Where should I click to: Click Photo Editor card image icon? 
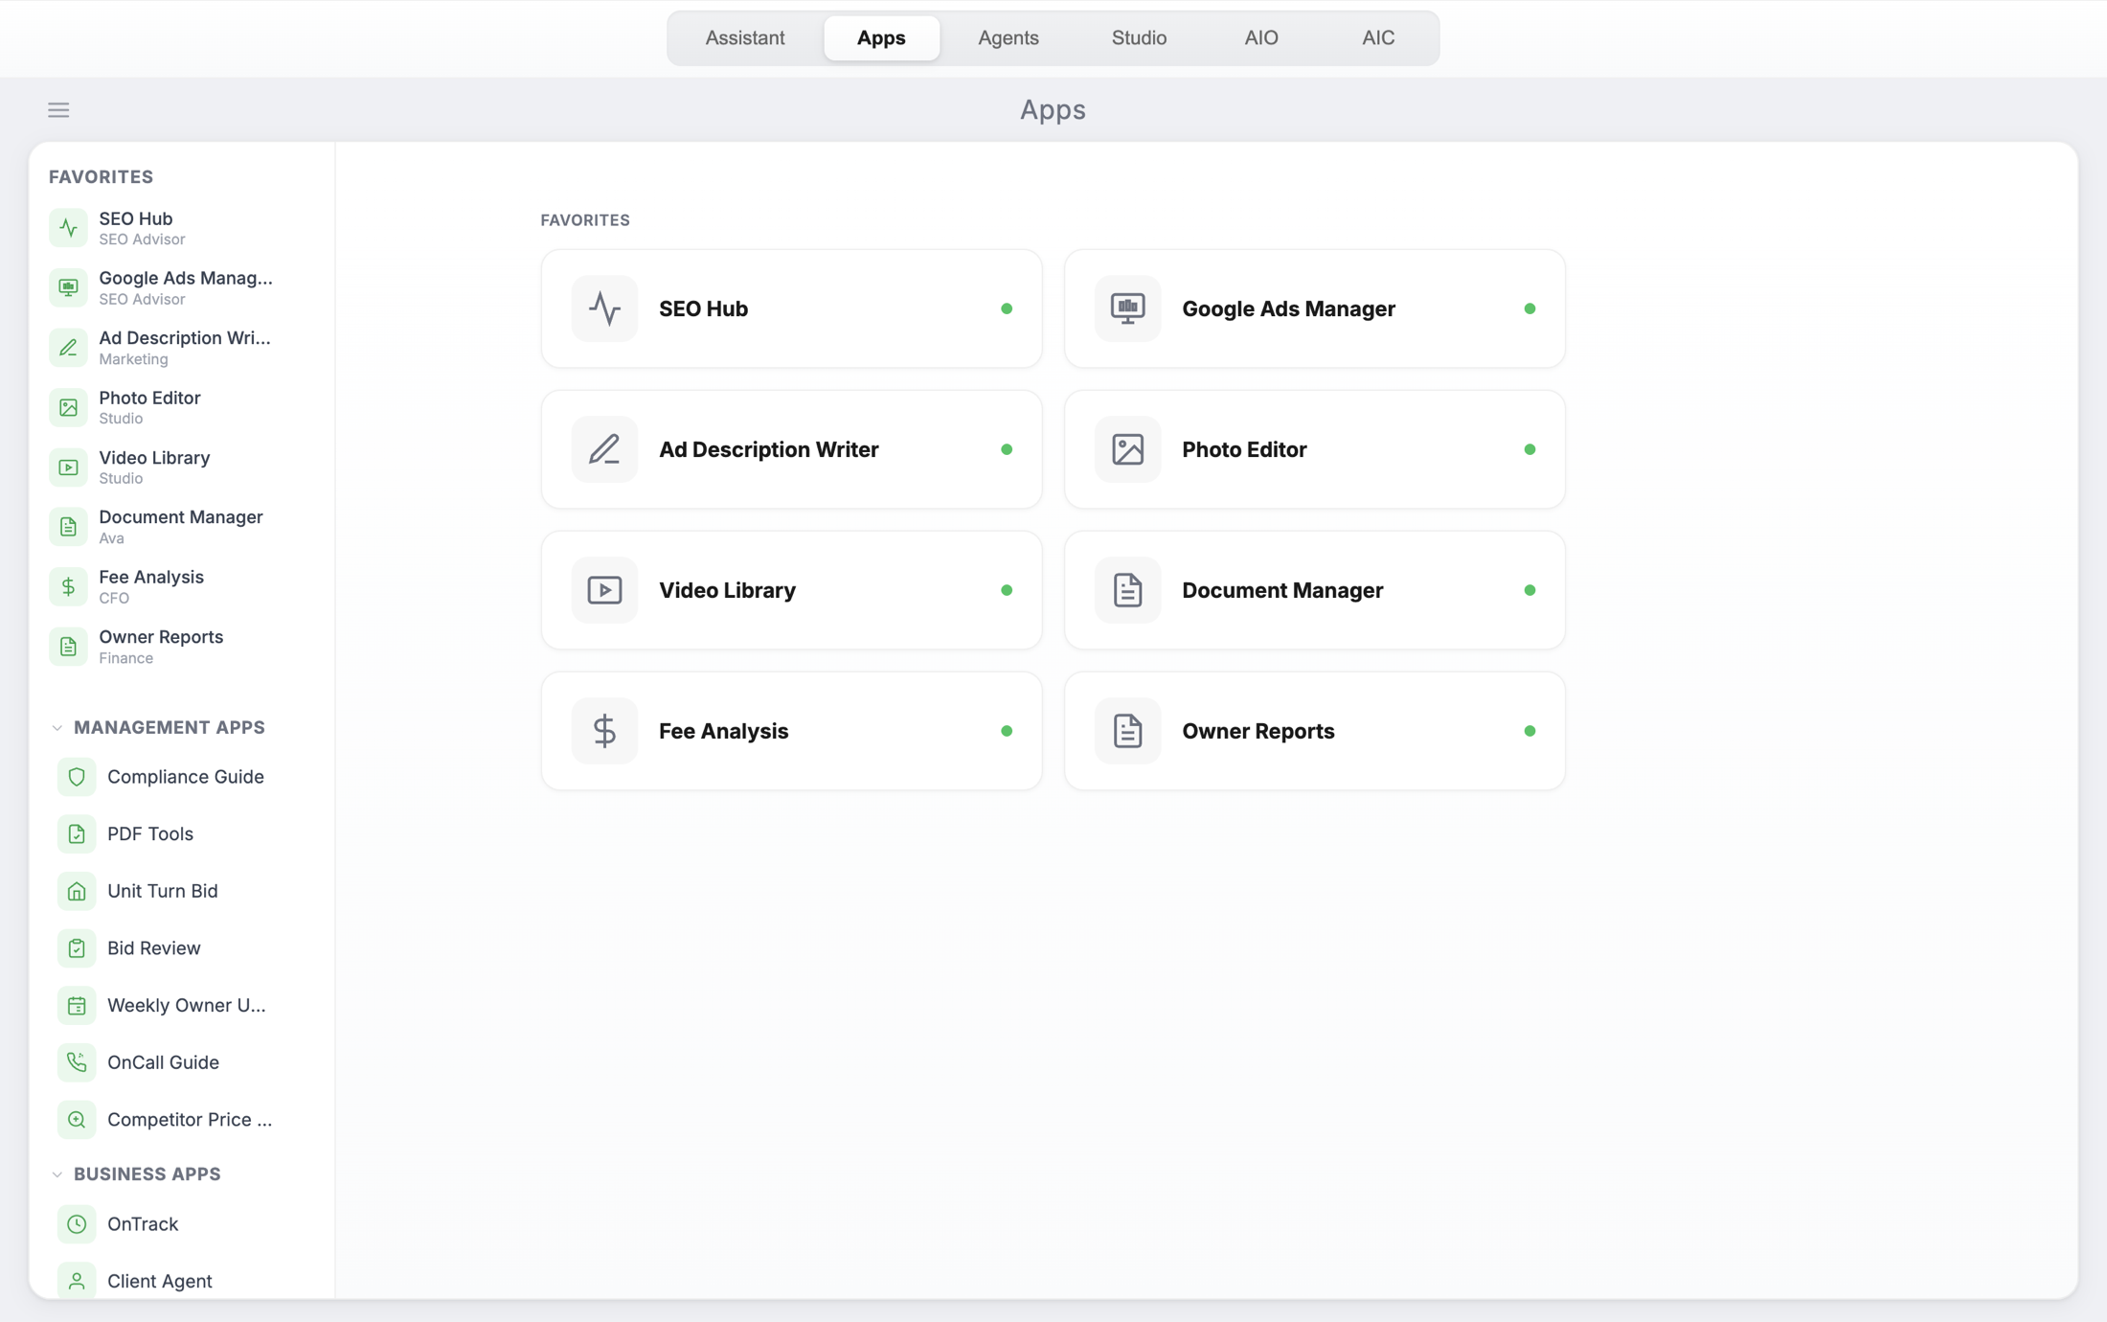click(1127, 449)
